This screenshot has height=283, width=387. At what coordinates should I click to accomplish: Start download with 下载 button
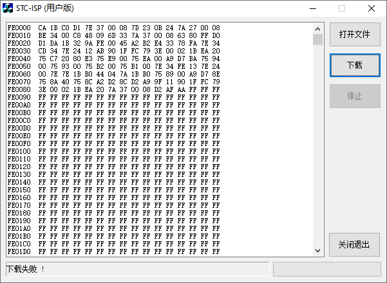[x=355, y=65]
